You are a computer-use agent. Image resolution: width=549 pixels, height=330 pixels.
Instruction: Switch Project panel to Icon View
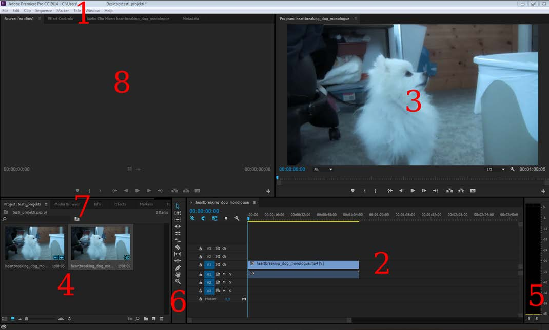(x=13, y=319)
